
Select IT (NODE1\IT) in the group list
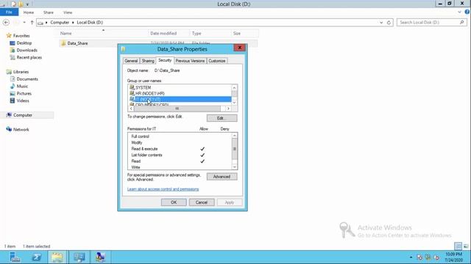click(180, 99)
